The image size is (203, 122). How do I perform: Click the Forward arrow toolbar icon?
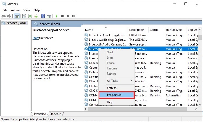[x=9, y=16]
